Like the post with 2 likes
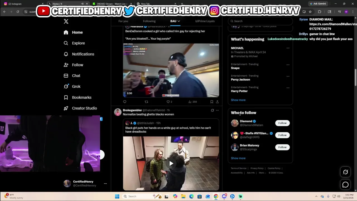Screen dimensions: 357x201 [169, 102]
